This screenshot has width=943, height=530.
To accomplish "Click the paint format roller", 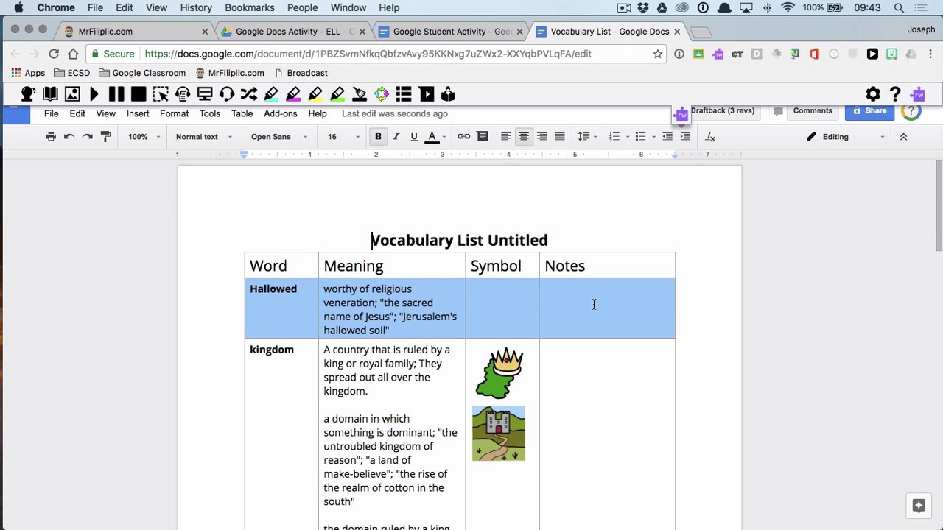I will 105,137.
